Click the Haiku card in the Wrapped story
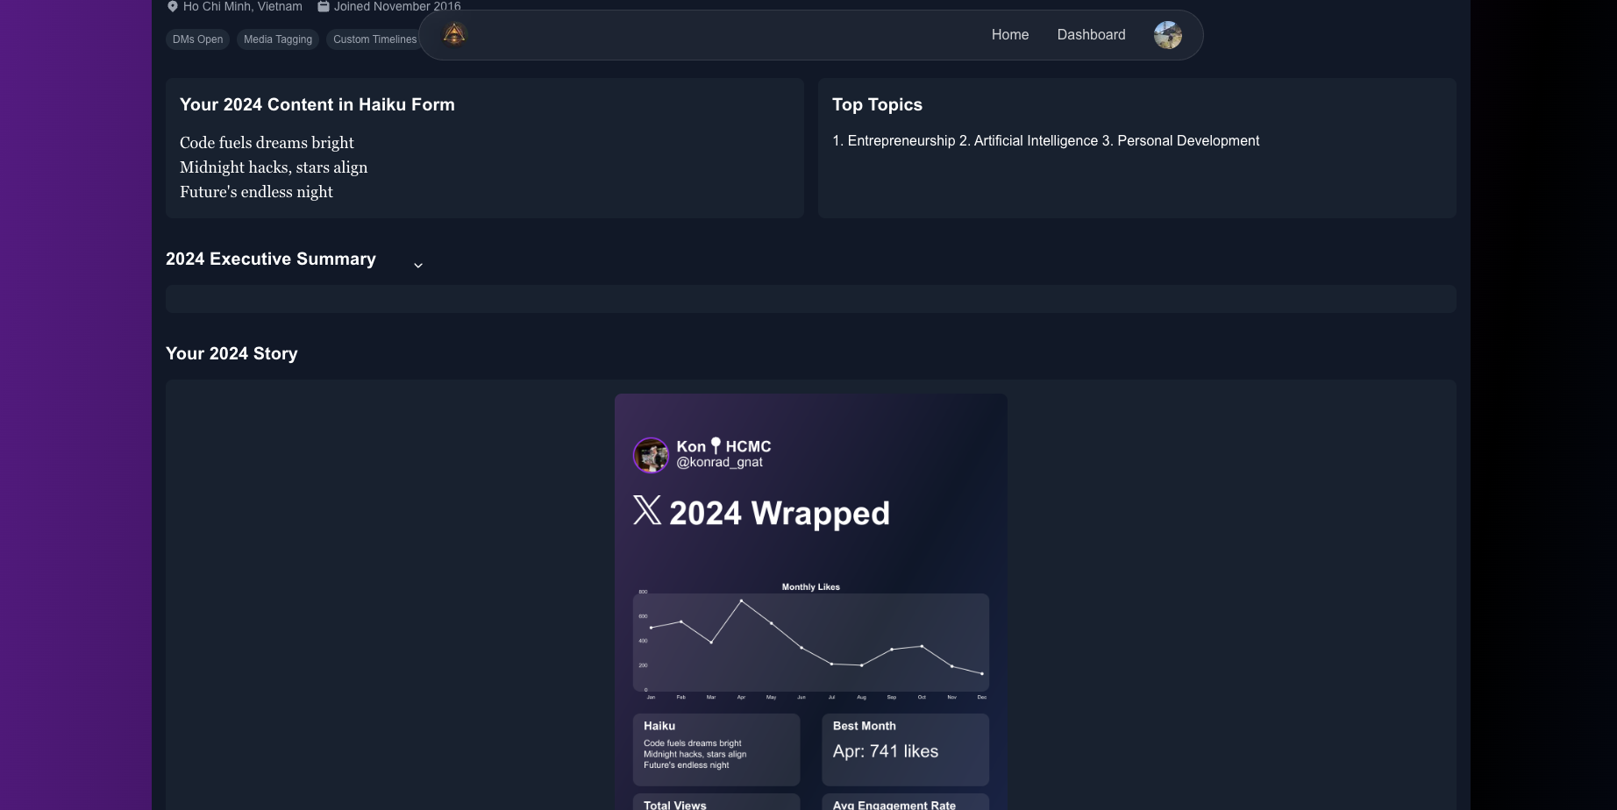The height and width of the screenshot is (810, 1617). [x=716, y=750]
